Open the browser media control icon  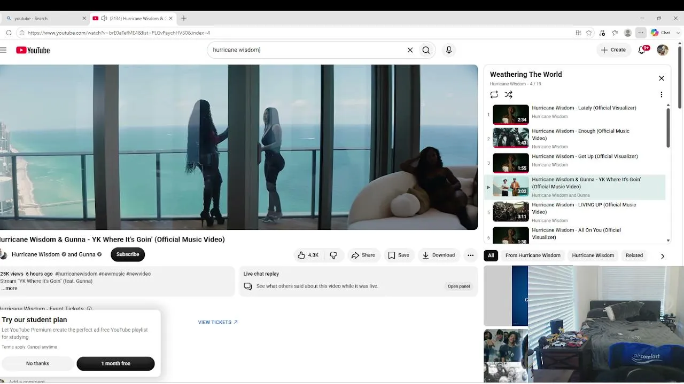tap(602, 33)
